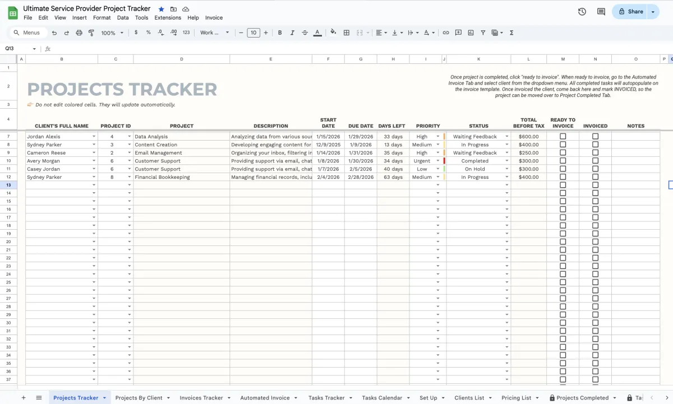Open the Insert menu
673x404 pixels.
(x=80, y=18)
